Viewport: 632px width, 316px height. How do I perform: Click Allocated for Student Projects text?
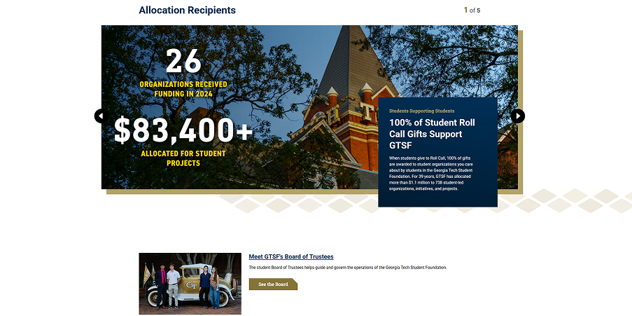(183, 158)
